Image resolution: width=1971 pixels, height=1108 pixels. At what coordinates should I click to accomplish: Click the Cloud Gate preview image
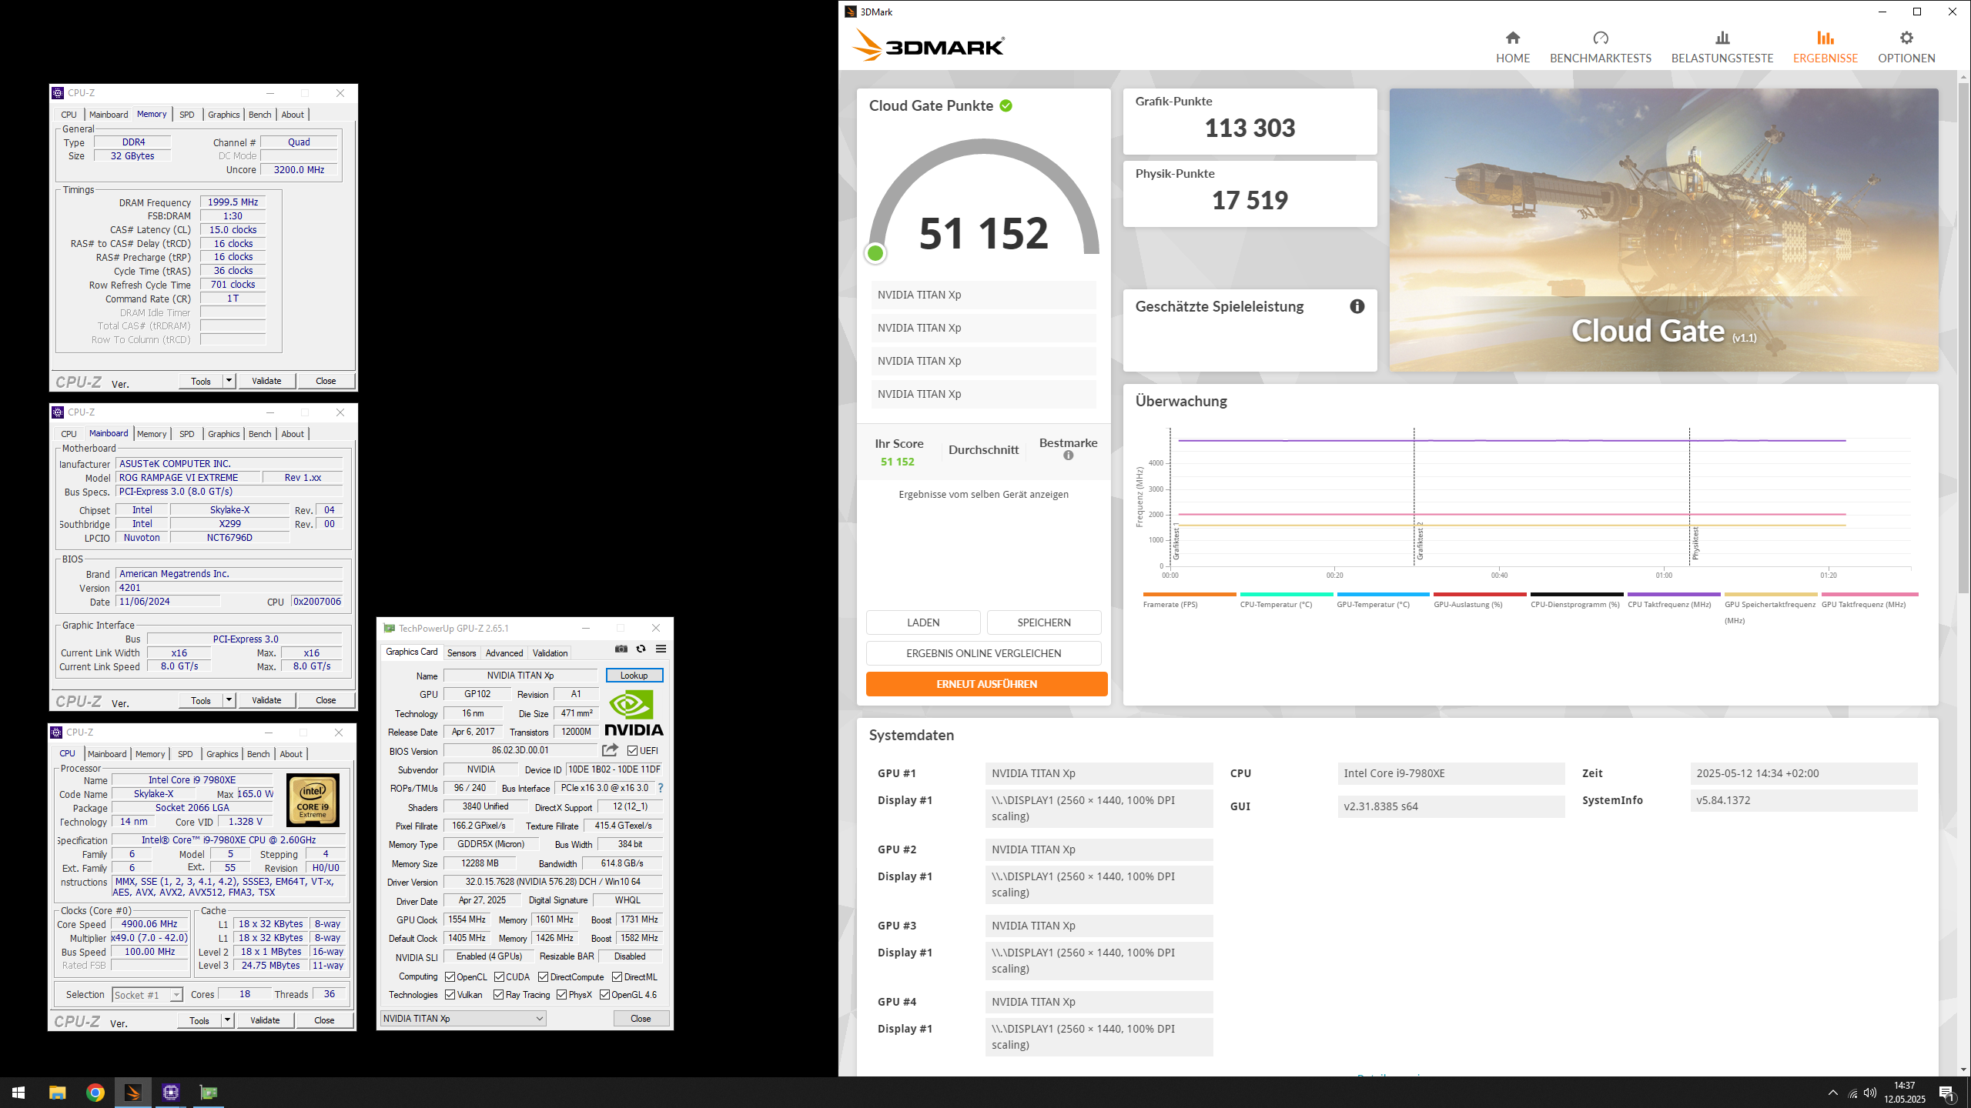pyautogui.click(x=1664, y=229)
